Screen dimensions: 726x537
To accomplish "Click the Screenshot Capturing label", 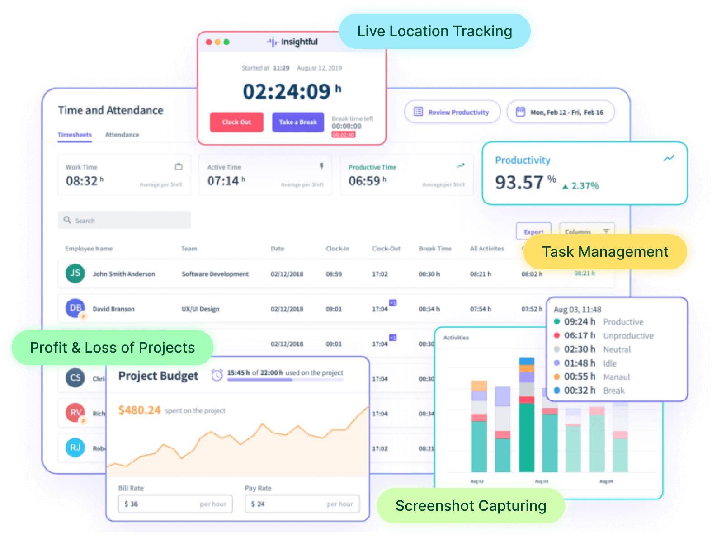I will pyautogui.click(x=471, y=506).
